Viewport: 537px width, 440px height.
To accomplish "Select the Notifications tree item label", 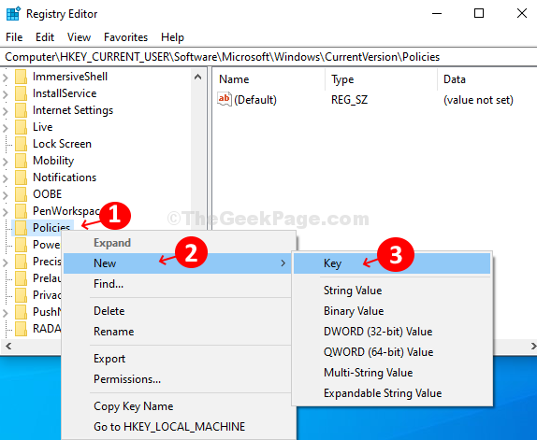I will (65, 177).
